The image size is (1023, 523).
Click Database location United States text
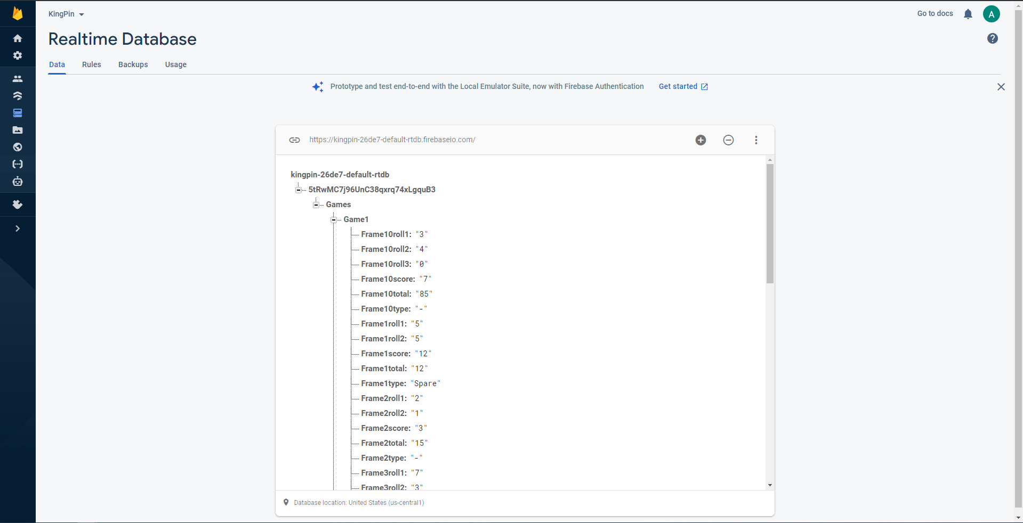click(359, 503)
